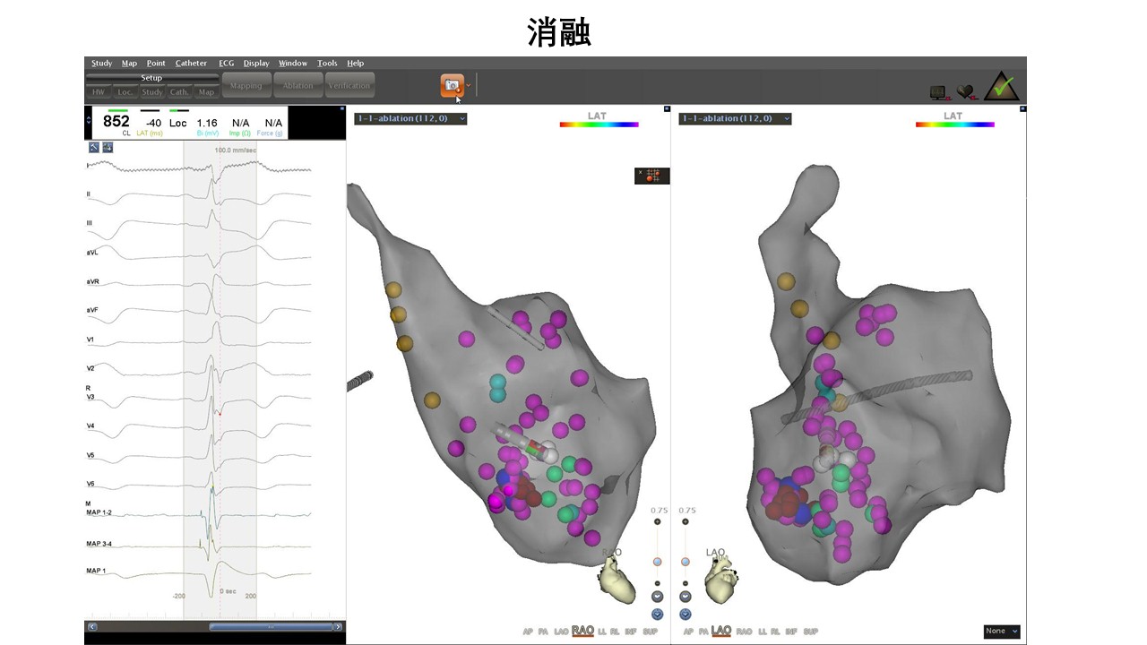Click the right map zoom slider handle
Image resolution: width=1147 pixels, height=645 pixels.
[x=686, y=562]
